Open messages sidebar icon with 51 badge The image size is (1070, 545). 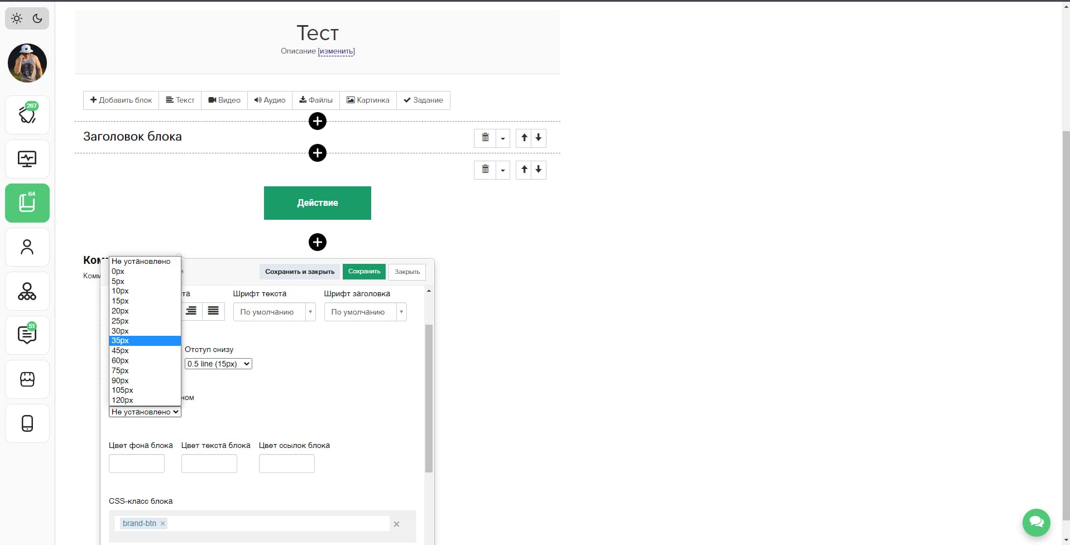pos(27,335)
